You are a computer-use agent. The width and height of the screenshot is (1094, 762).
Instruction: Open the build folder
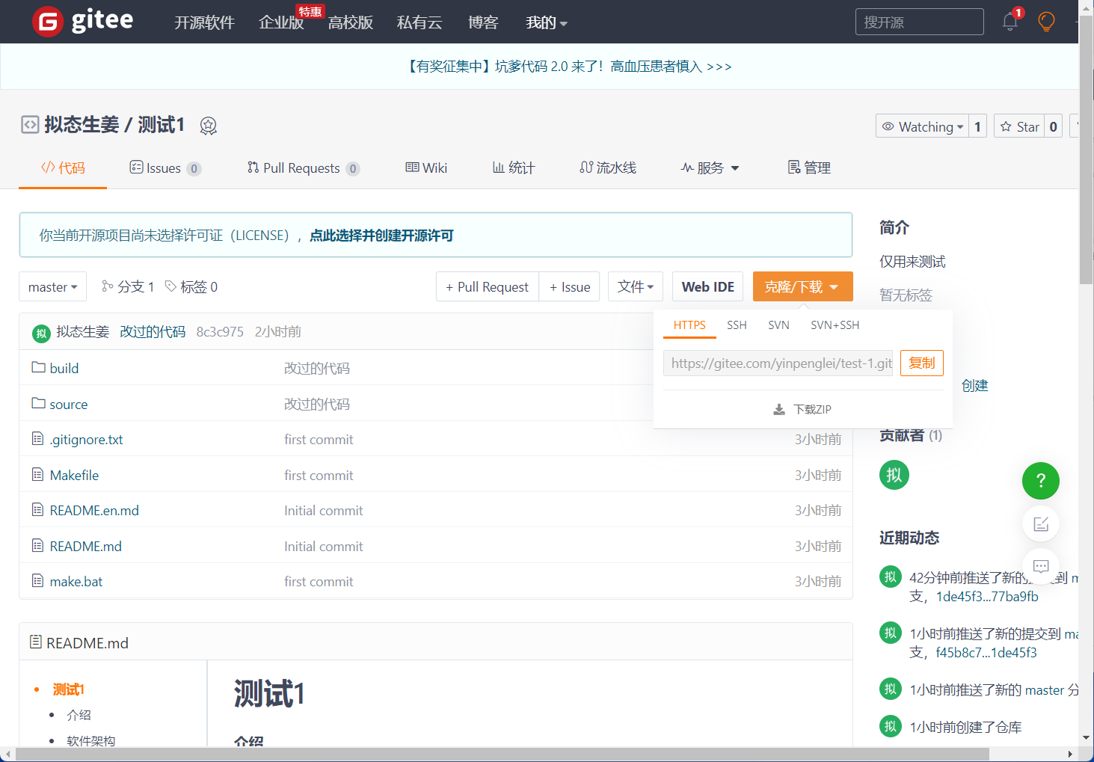[64, 368]
